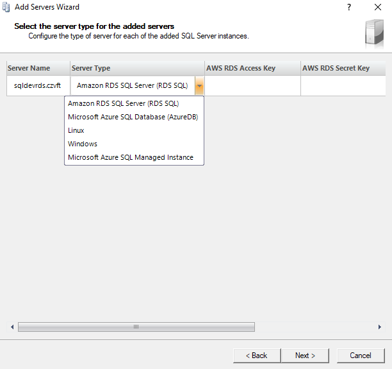Click the horizontal scrollbar right arrow
This screenshot has height=369, width=392.
point(379,327)
